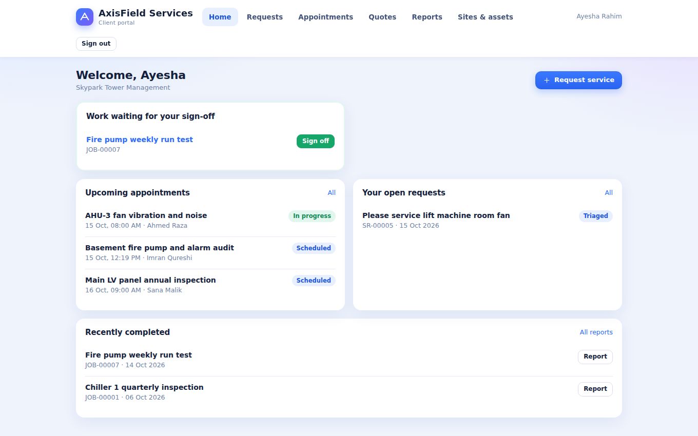Open Basement fire pump and alarm audit
Screen dimensions: 698x436
pyautogui.click(x=160, y=248)
